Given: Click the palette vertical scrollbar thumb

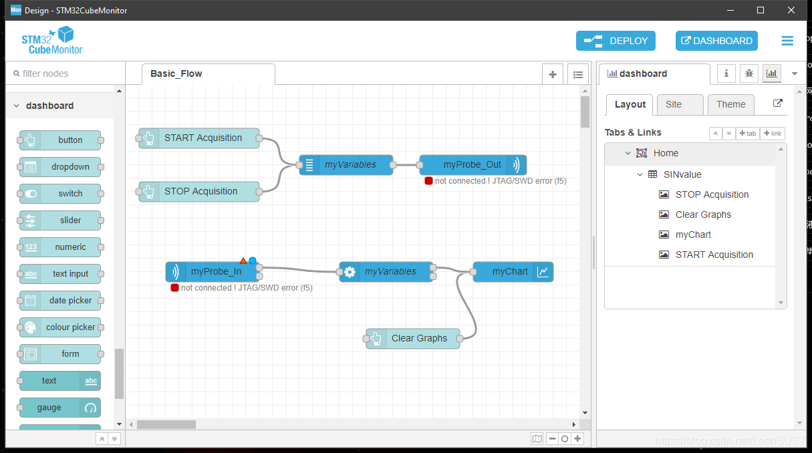Looking at the screenshot, I should 120,373.
